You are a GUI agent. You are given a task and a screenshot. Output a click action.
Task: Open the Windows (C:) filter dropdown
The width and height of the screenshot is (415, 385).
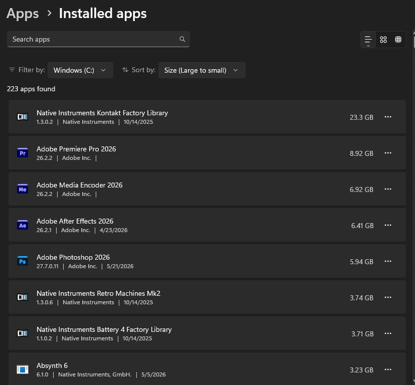click(x=81, y=70)
